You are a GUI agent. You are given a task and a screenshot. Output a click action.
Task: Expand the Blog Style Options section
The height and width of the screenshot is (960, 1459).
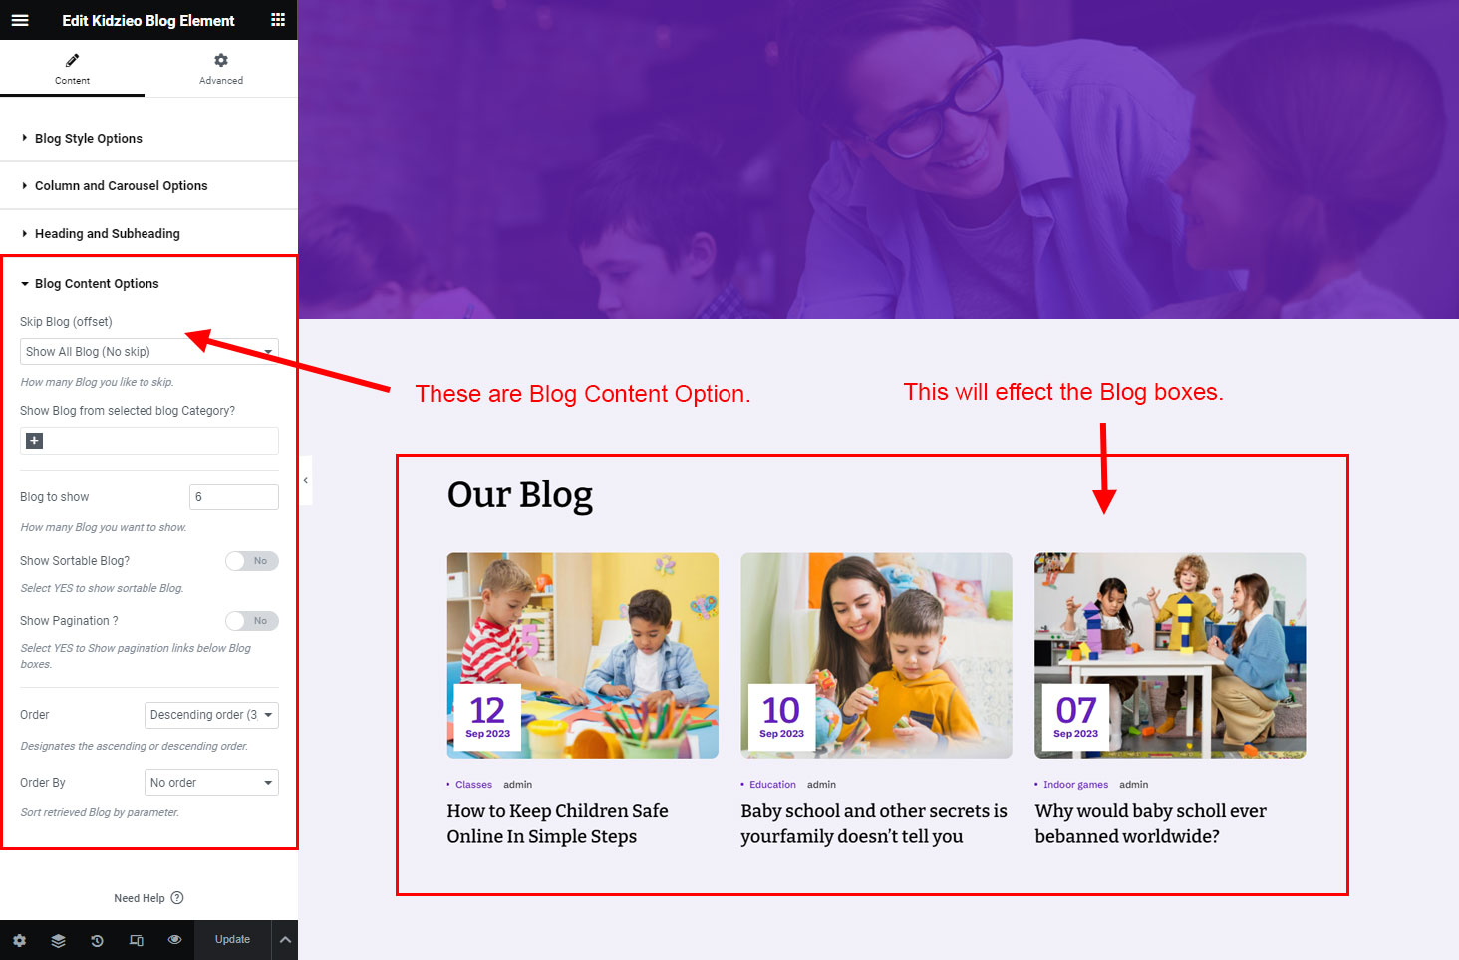click(x=89, y=139)
